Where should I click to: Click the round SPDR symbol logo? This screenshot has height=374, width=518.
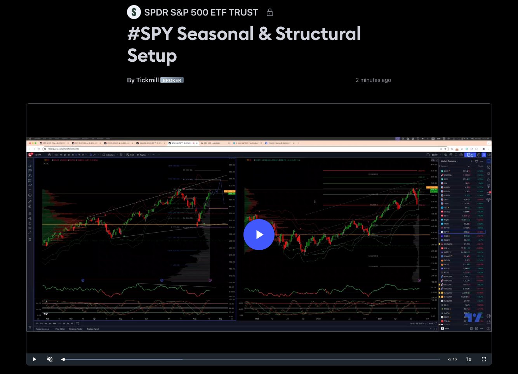click(134, 12)
